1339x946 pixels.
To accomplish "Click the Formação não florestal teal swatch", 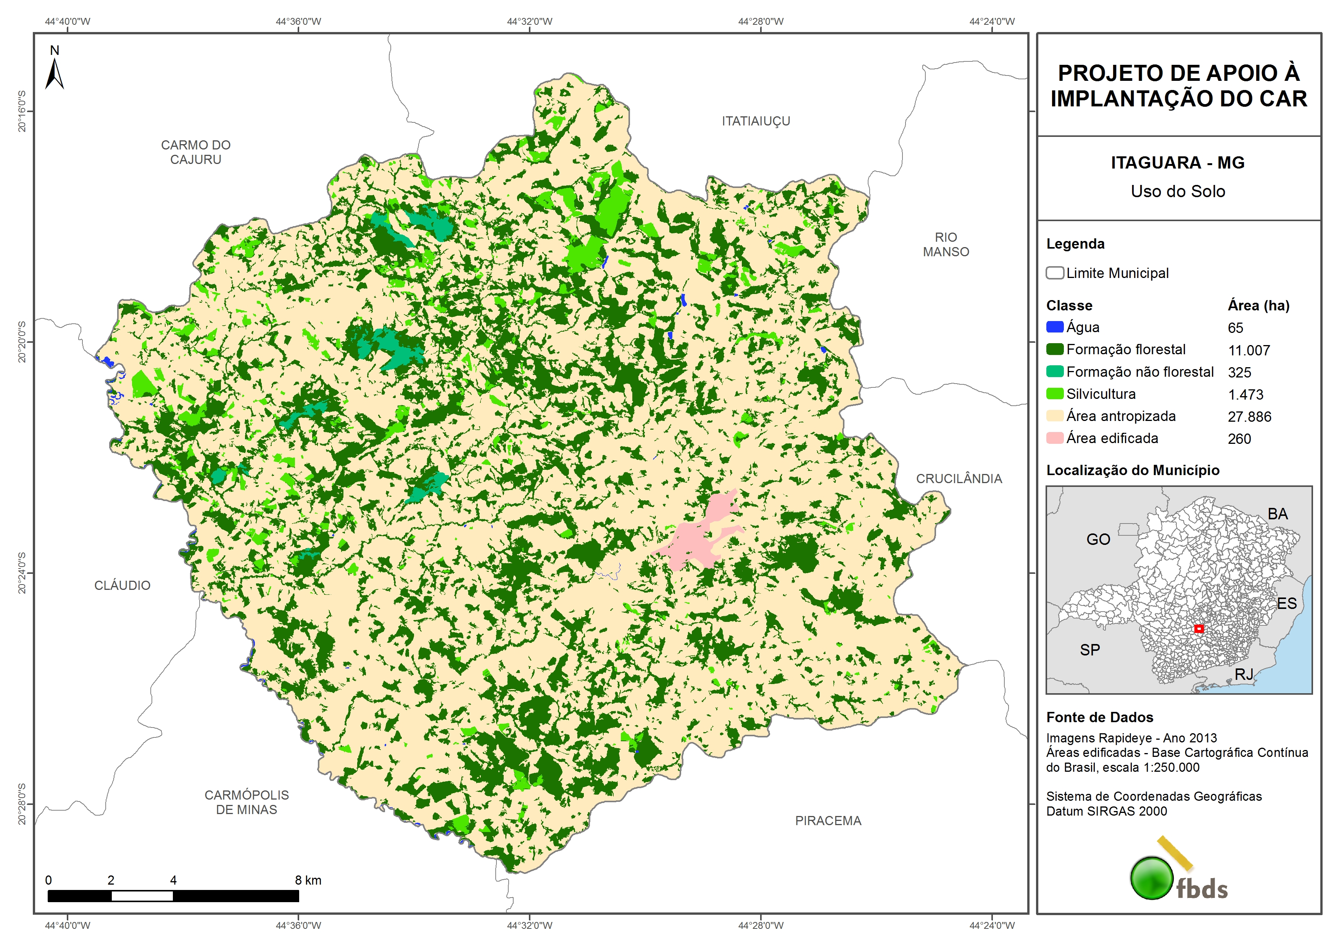I will [1054, 371].
